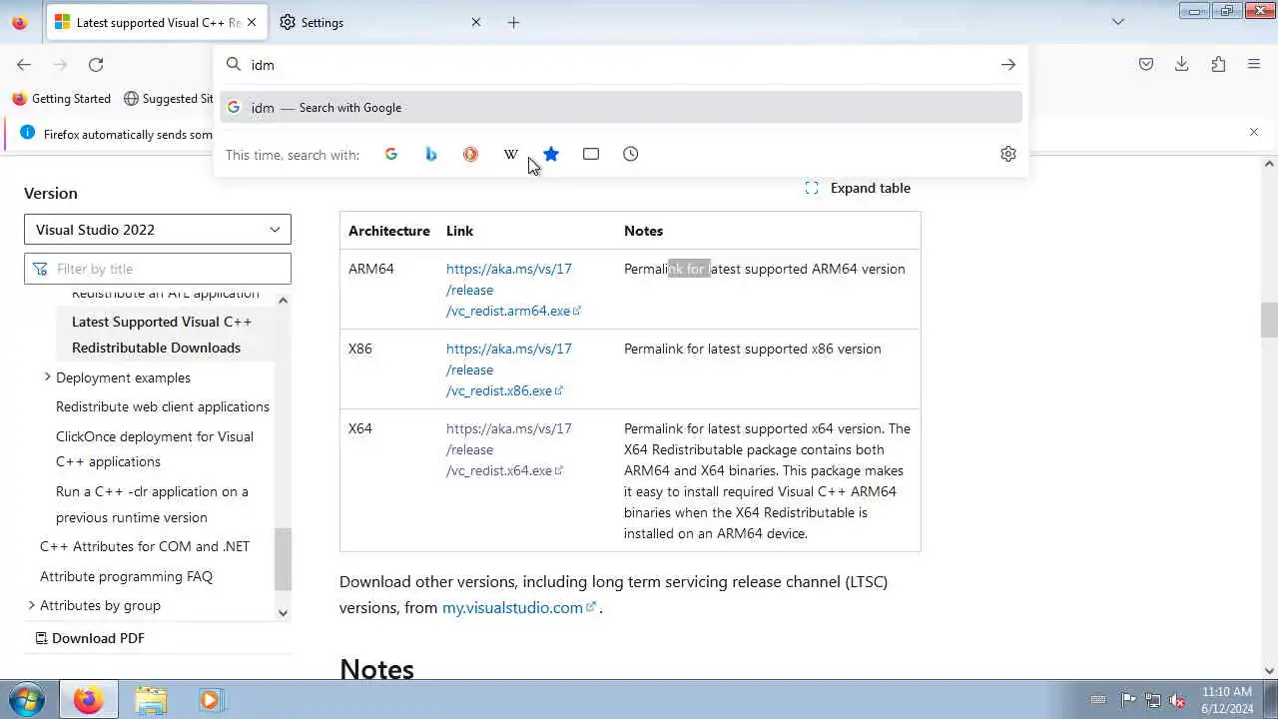Reload the current page
Viewport: 1278px width, 719px height.
[96, 65]
